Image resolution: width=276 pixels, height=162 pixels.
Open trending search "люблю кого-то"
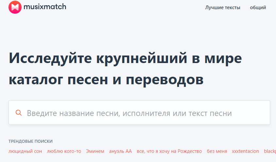coord(64,151)
